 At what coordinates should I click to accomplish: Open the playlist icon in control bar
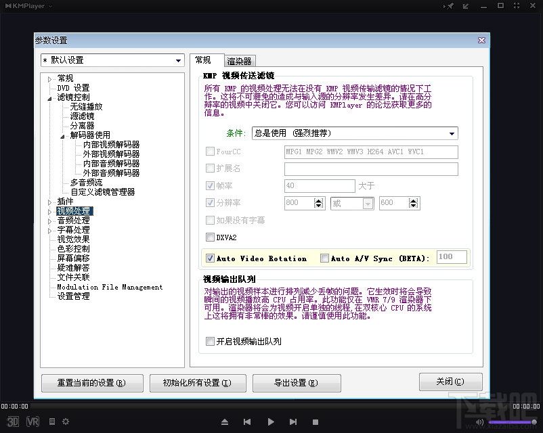pos(51,421)
